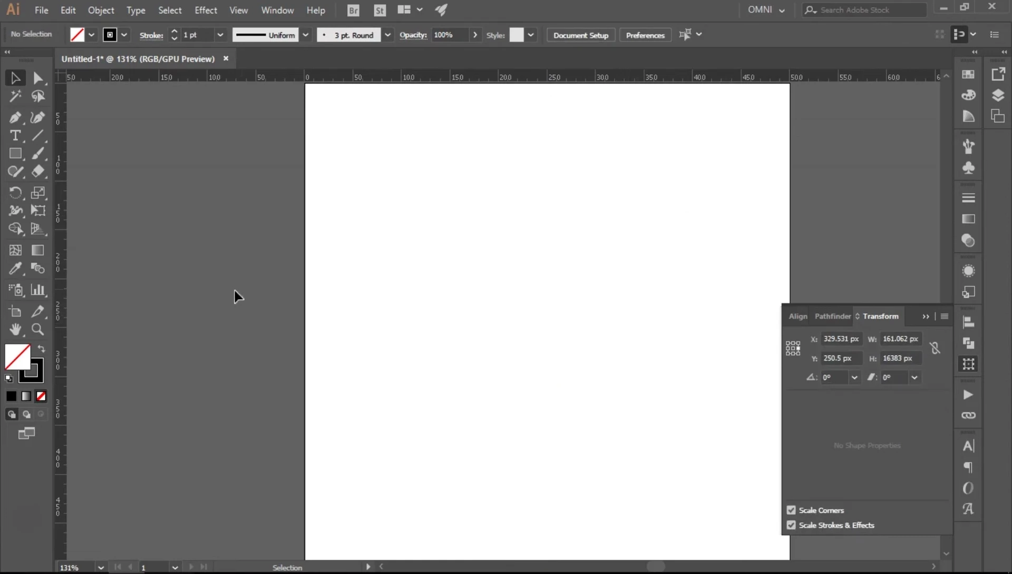The image size is (1012, 574).
Task: Select the Column Graph tool
Action: [x=37, y=290]
